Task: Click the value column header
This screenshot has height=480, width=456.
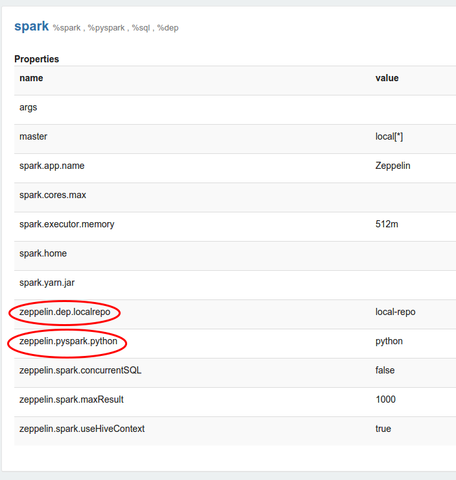Action: point(387,78)
